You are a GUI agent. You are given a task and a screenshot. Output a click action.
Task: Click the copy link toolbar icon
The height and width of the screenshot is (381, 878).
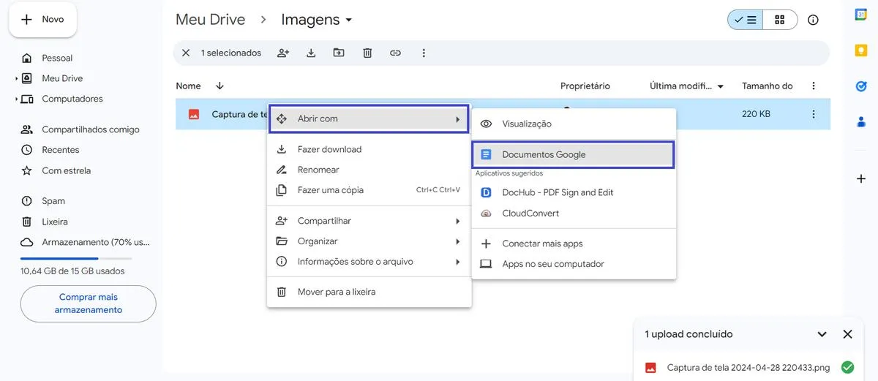click(395, 53)
